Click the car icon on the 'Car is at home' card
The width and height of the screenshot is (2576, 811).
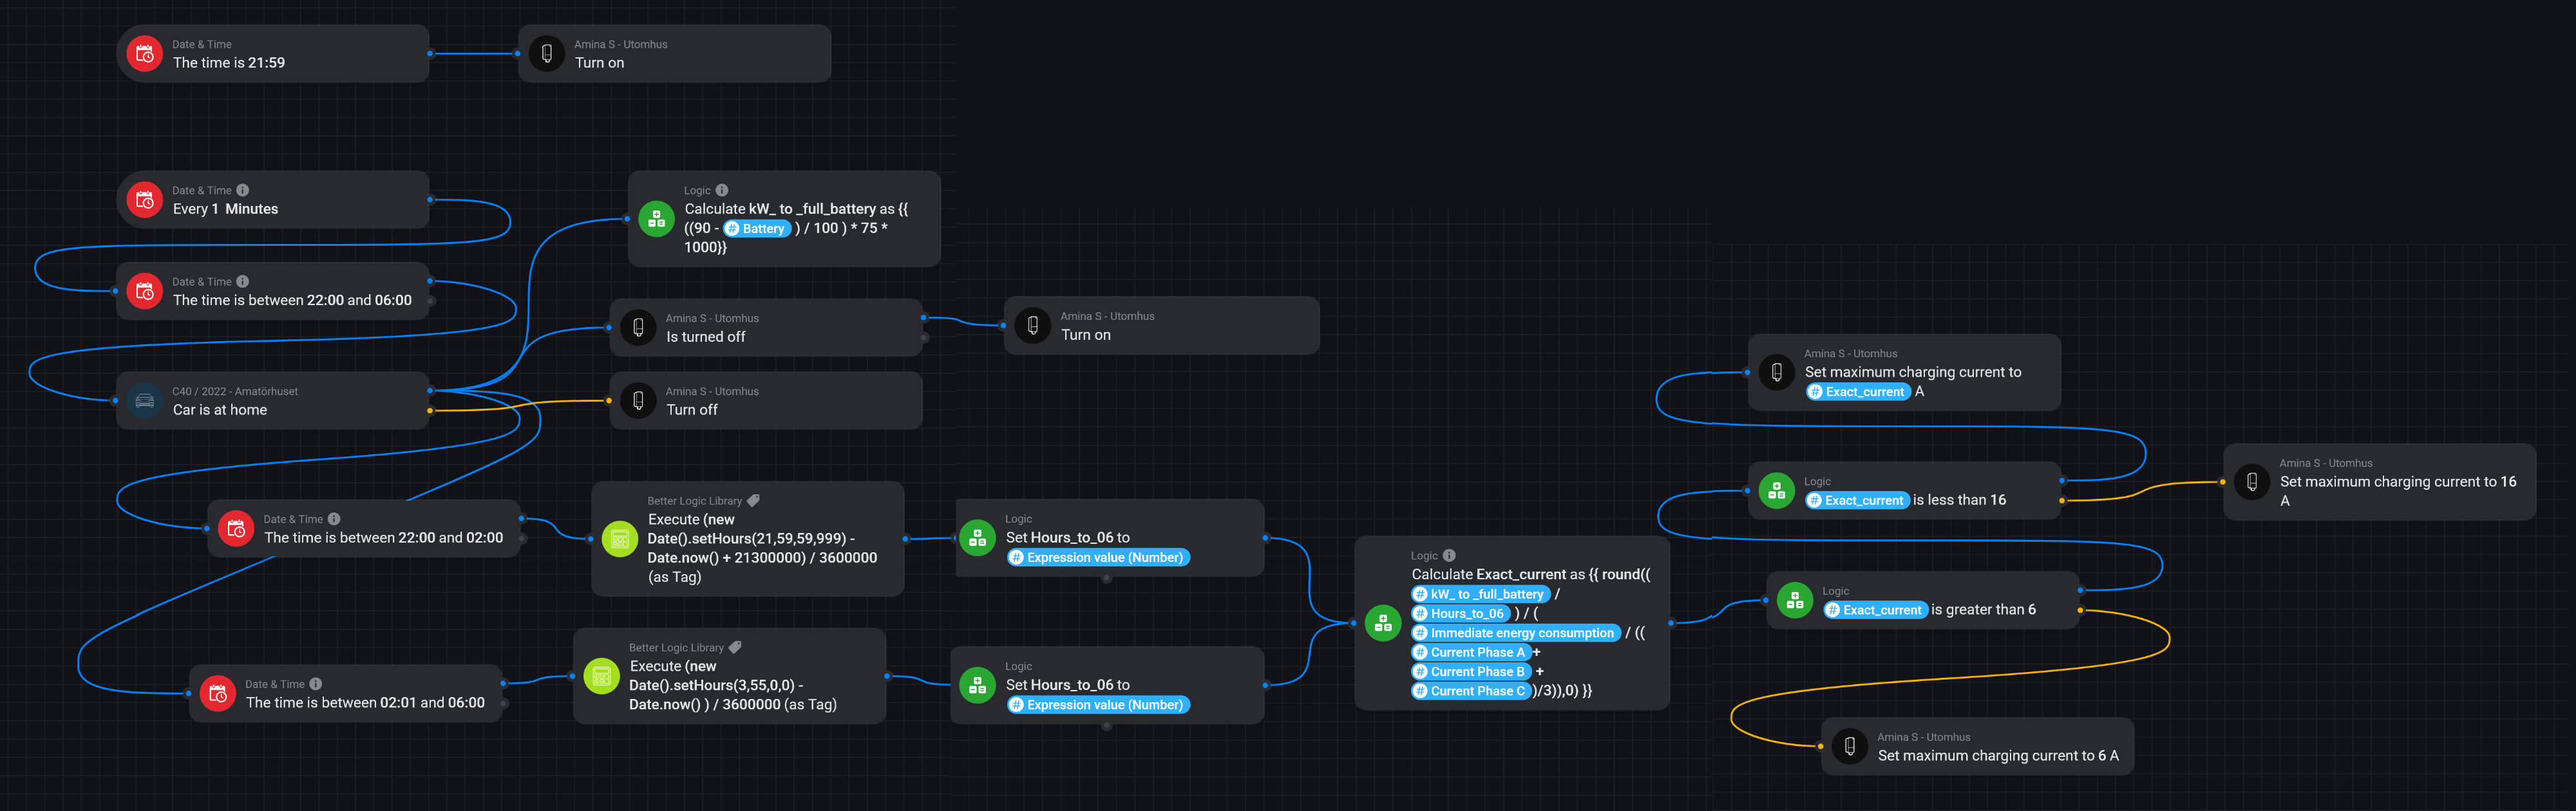(145, 401)
